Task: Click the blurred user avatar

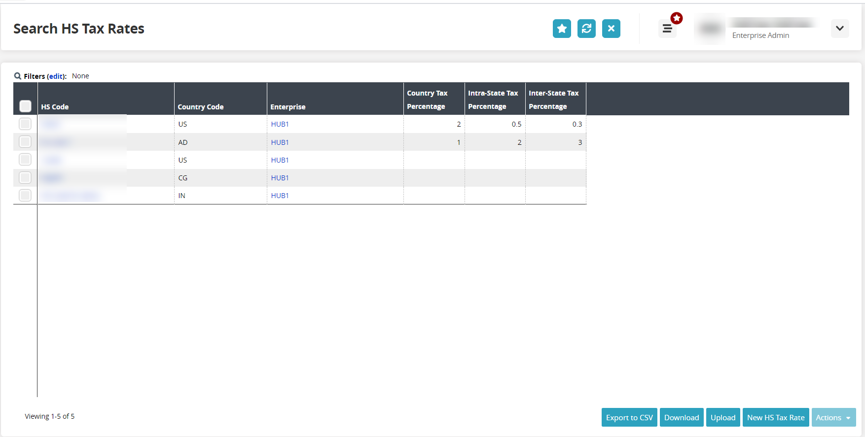Action: 710,29
